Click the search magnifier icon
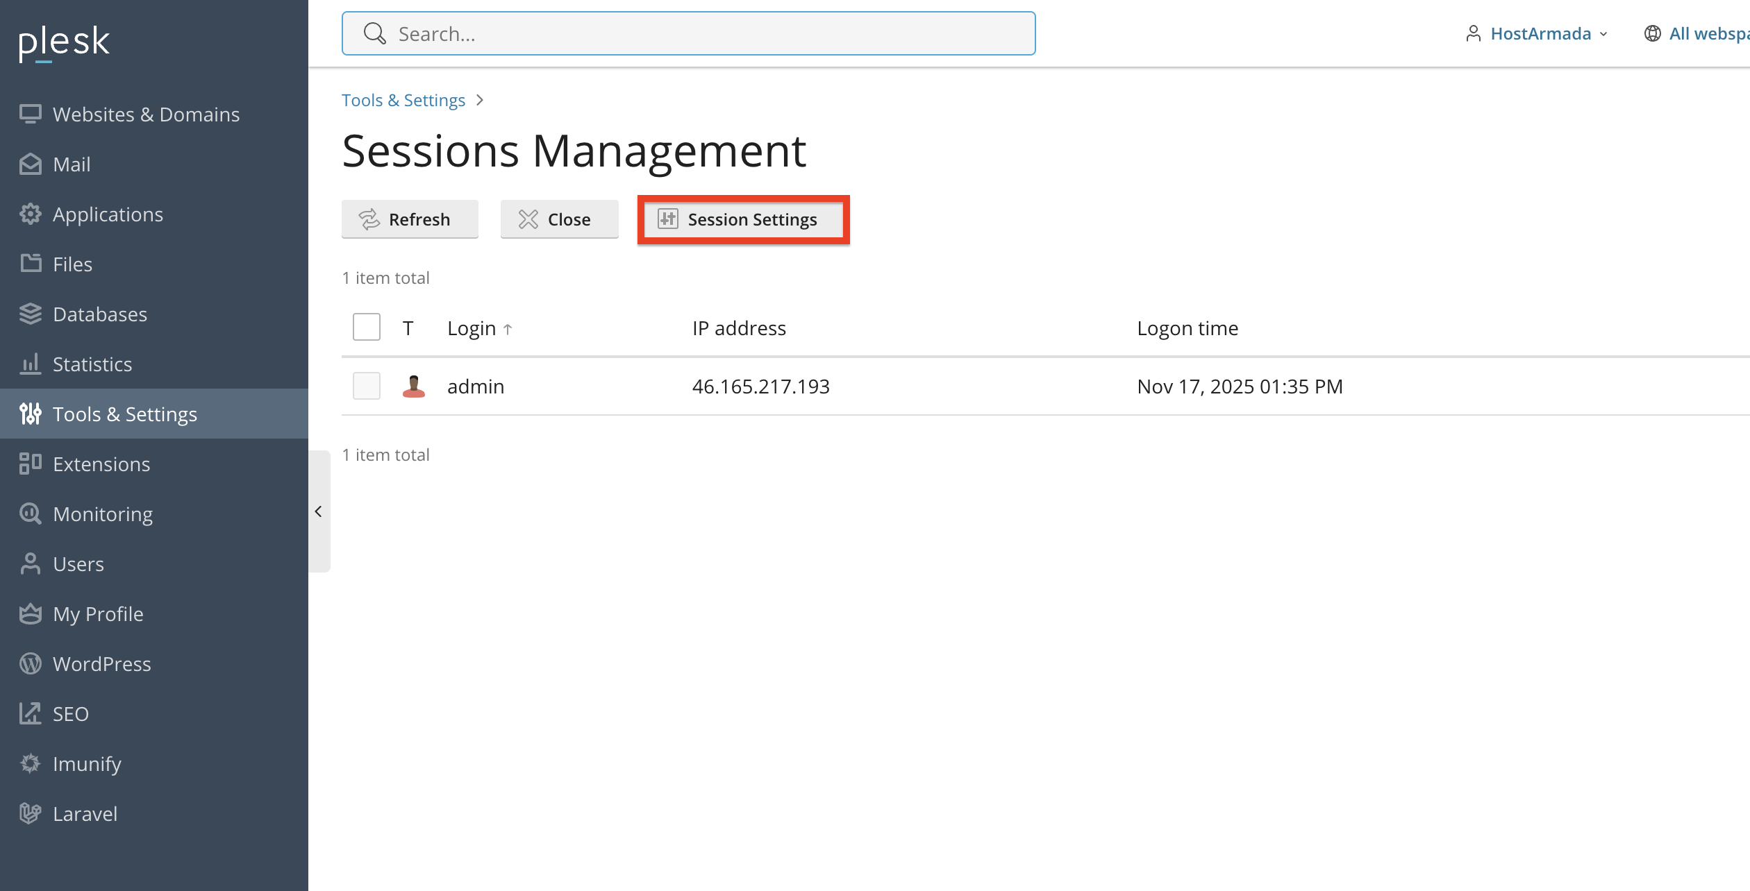The width and height of the screenshot is (1750, 891). [374, 33]
